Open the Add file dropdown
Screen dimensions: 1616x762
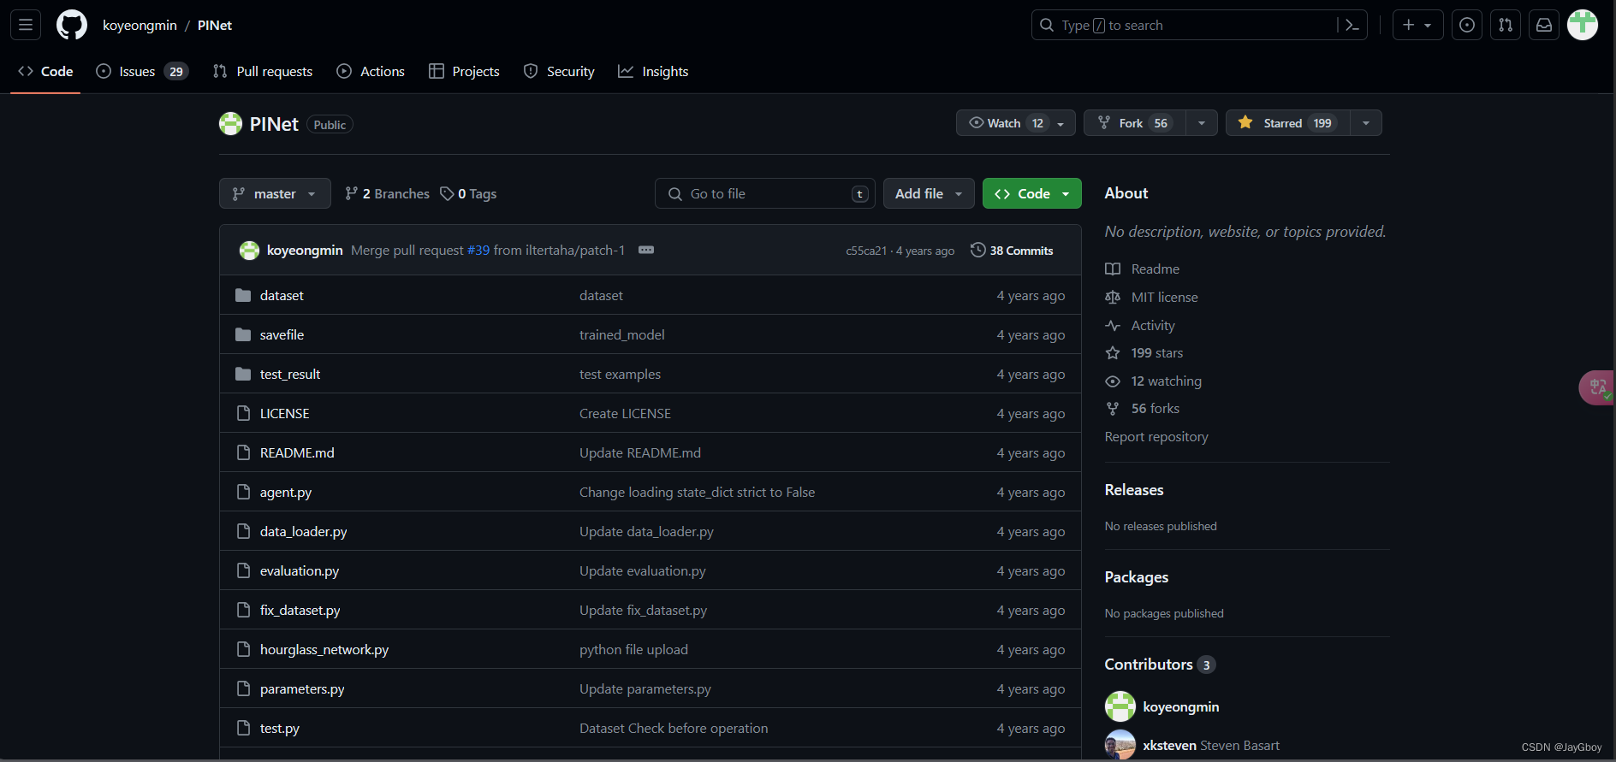[x=929, y=193]
